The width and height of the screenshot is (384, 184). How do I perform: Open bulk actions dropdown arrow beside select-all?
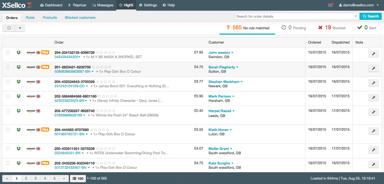coord(20,28)
